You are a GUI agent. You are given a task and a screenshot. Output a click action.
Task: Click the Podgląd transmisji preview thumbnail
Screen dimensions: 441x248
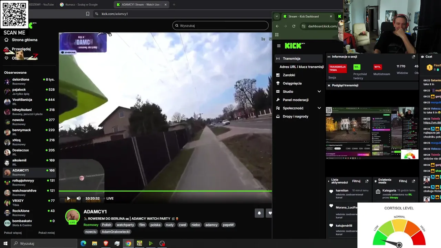372,133
